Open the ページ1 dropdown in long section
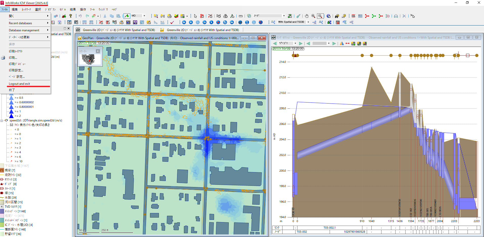 295,43
